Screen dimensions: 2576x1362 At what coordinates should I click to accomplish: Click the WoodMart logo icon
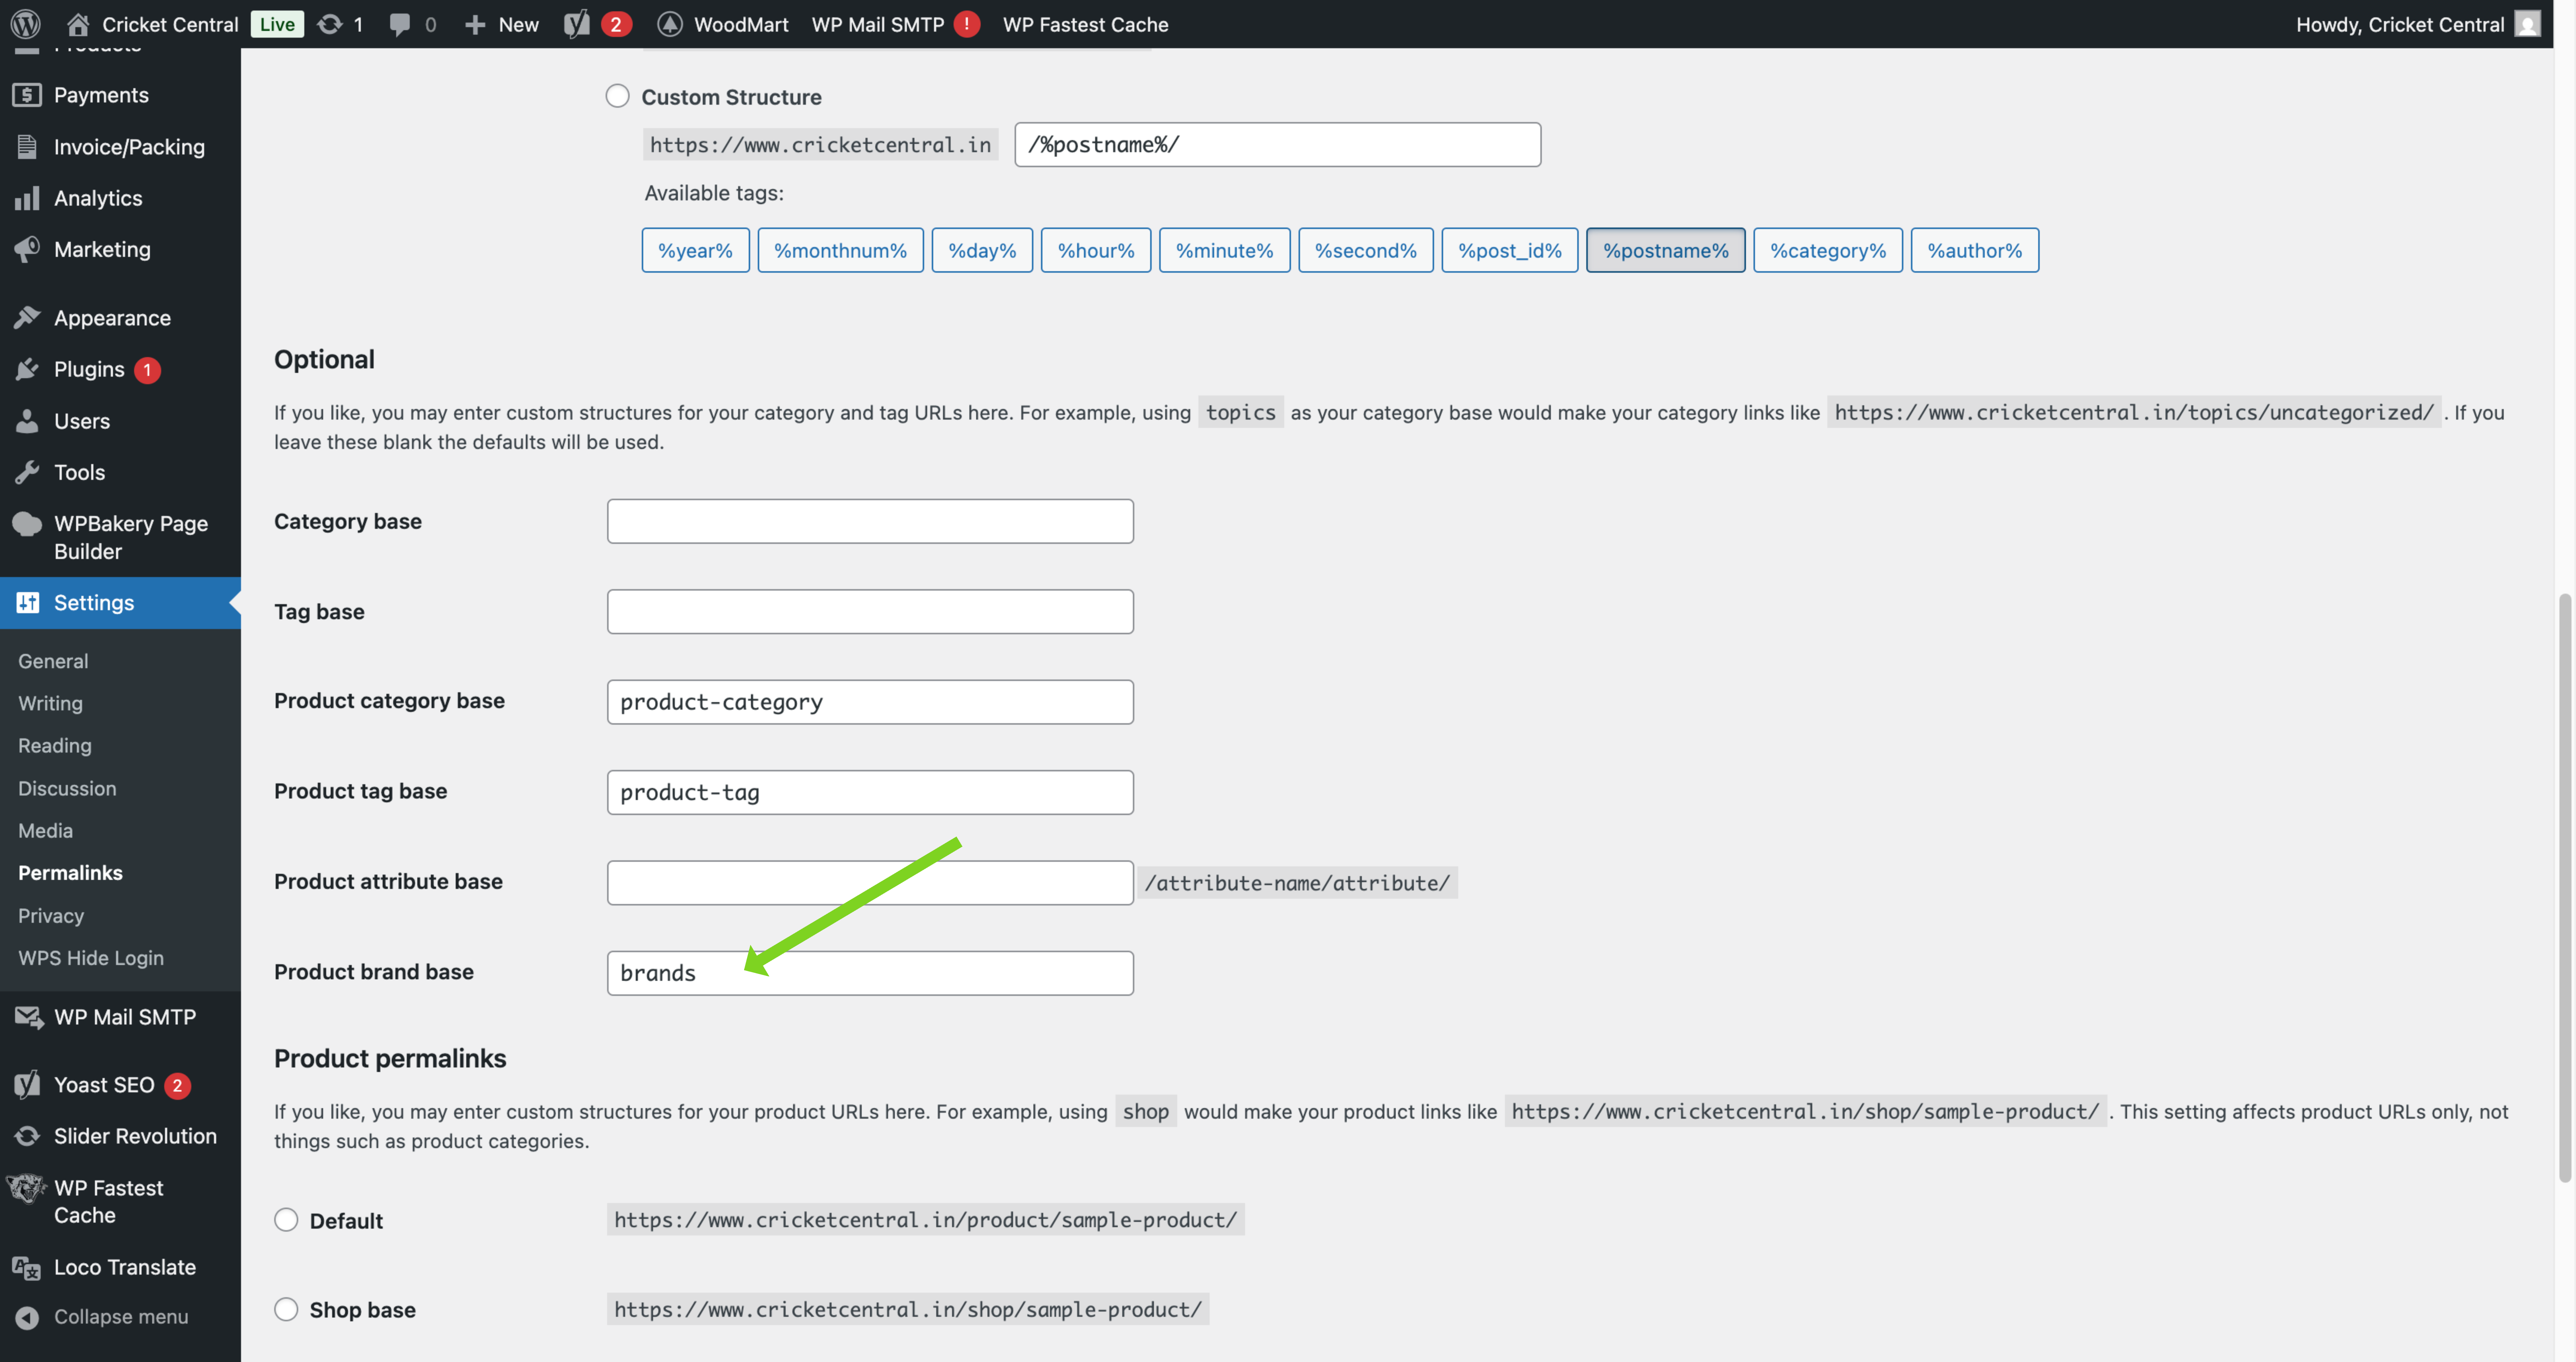(670, 24)
